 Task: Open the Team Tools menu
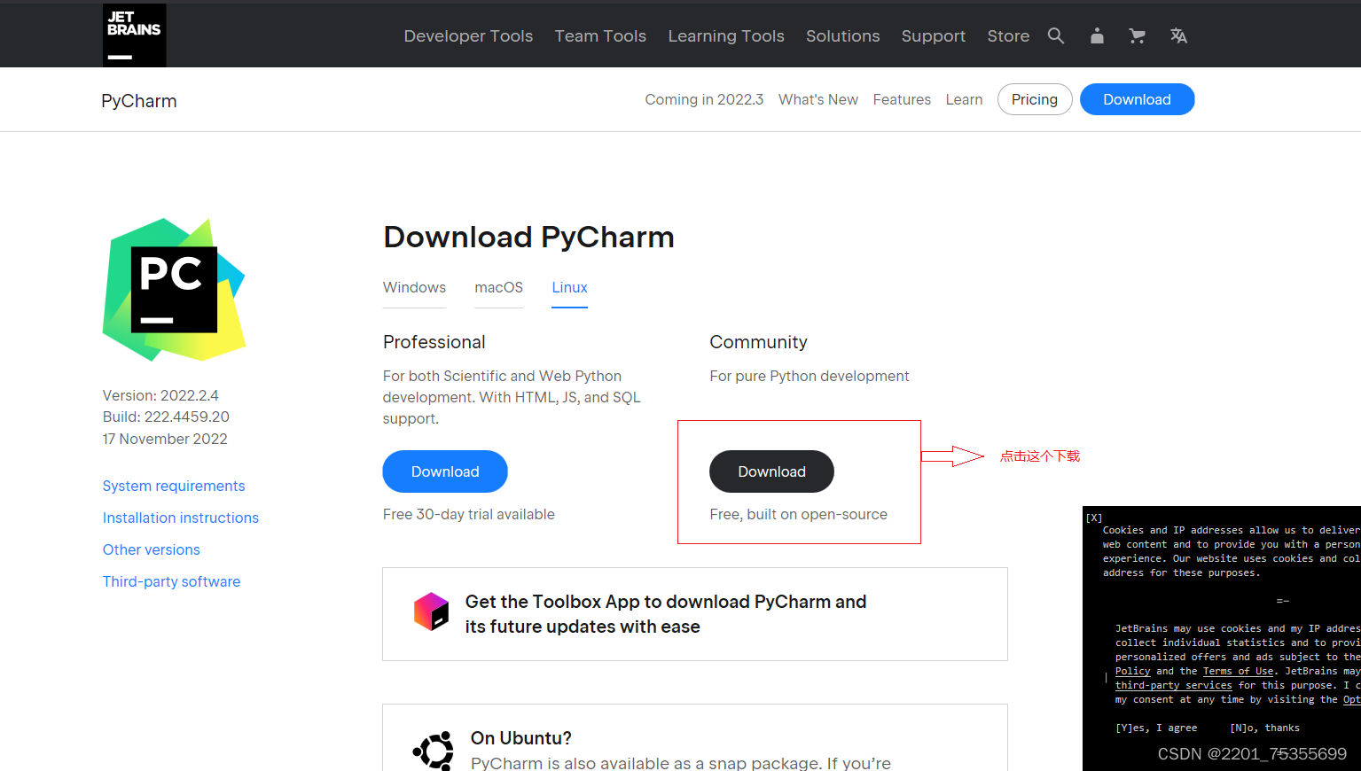600,35
